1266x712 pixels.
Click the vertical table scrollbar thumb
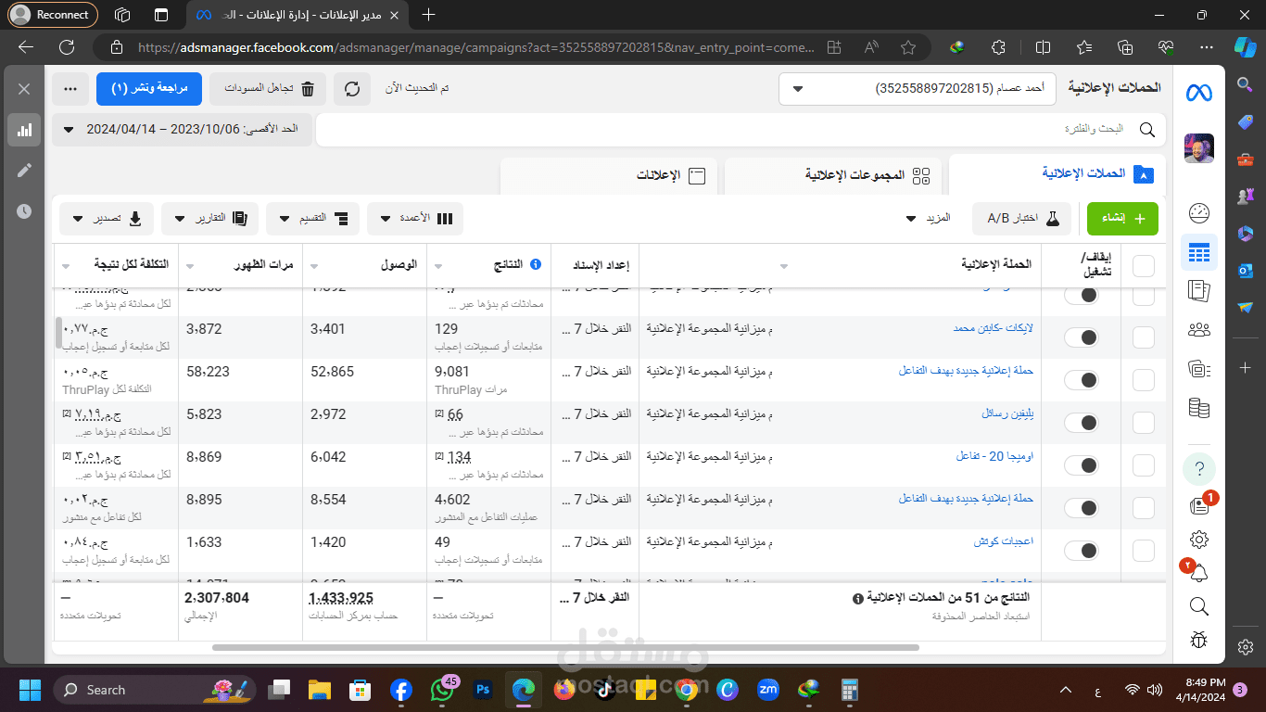(x=59, y=332)
